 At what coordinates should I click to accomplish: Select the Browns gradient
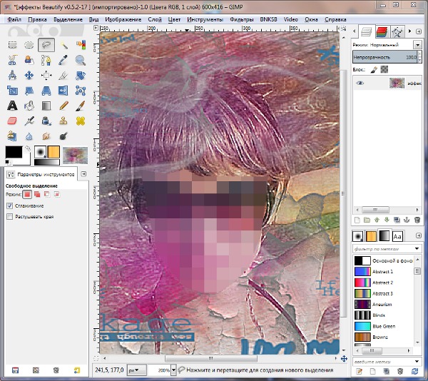coord(384,337)
